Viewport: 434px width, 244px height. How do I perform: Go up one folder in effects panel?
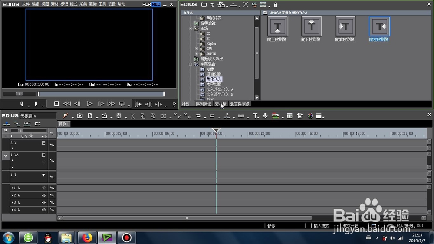pyautogui.click(x=212, y=4)
